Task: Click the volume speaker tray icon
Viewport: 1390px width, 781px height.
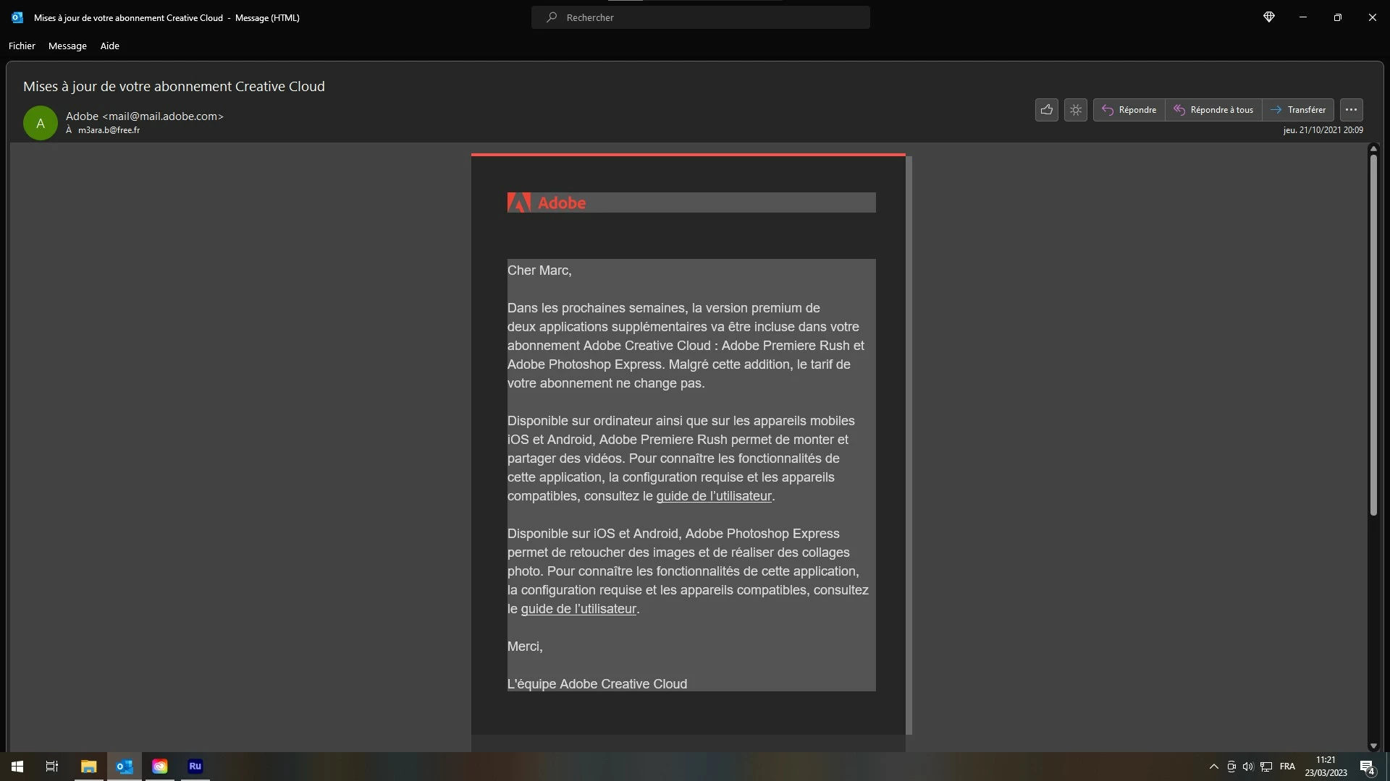Action: tap(1247, 767)
